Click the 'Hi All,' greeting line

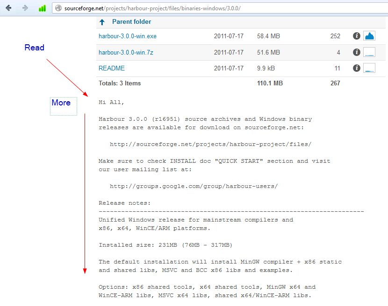111,102
